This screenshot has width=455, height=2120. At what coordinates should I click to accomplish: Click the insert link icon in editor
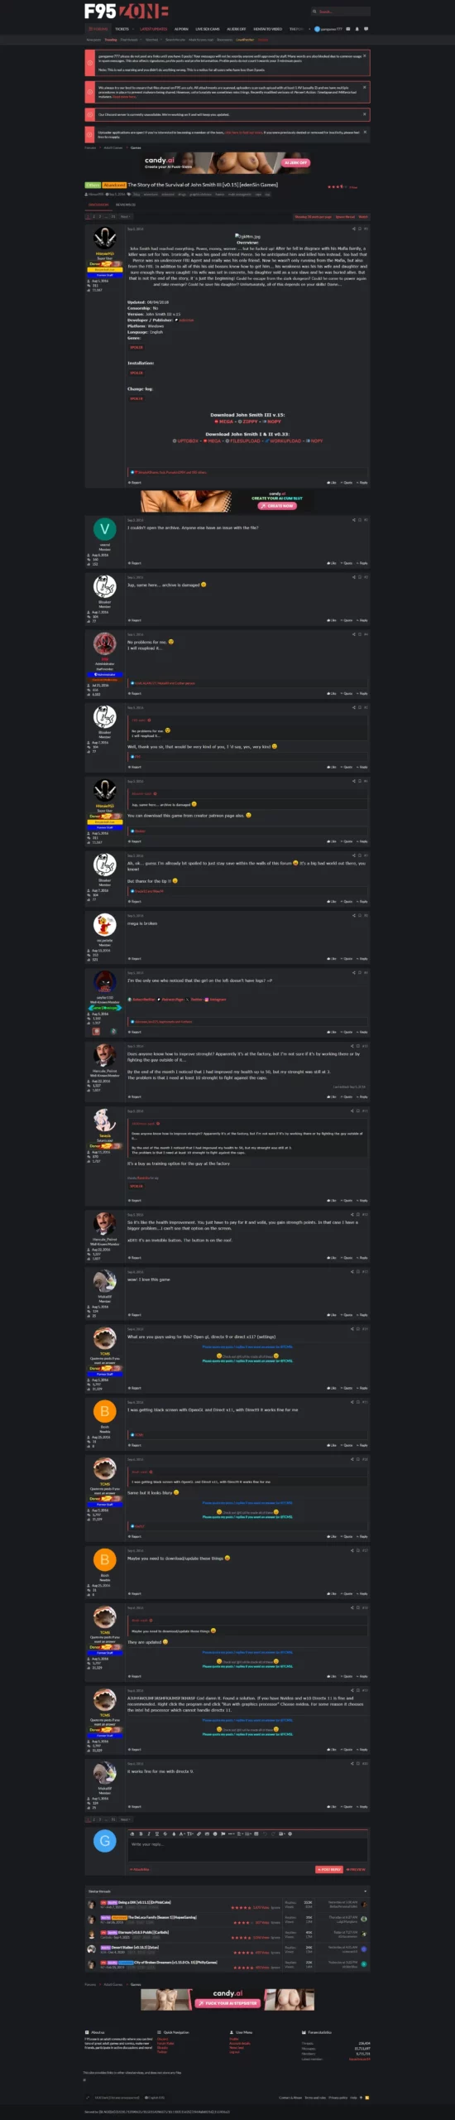199,1833
